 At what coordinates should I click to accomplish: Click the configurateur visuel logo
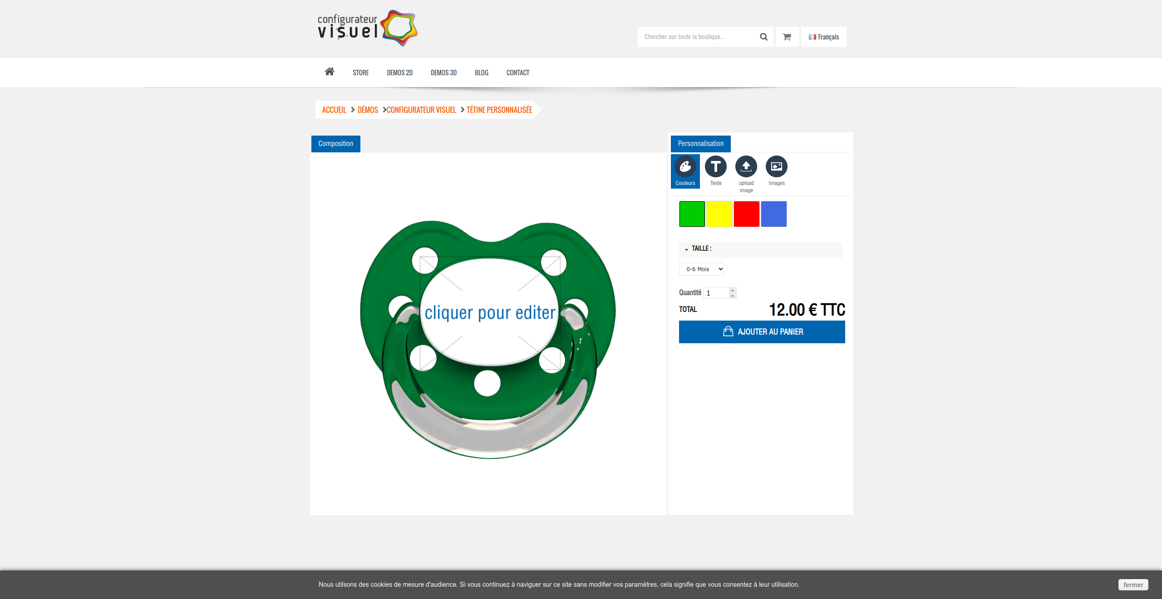point(367,28)
